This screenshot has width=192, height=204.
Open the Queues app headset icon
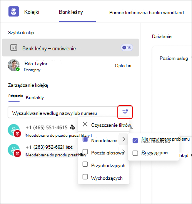[14, 12]
